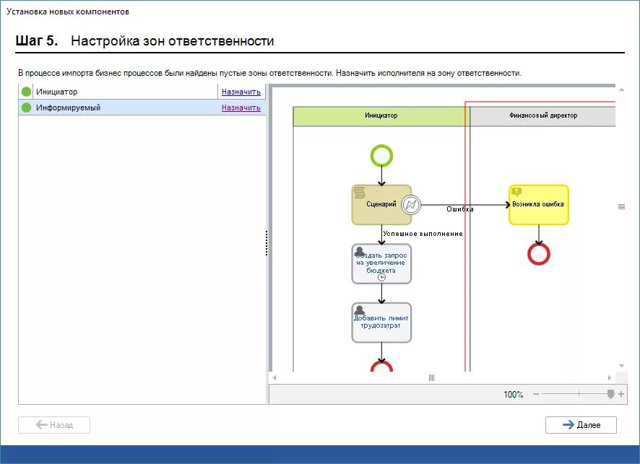Click the Назад button
This screenshot has height=464, width=640.
coord(54,425)
